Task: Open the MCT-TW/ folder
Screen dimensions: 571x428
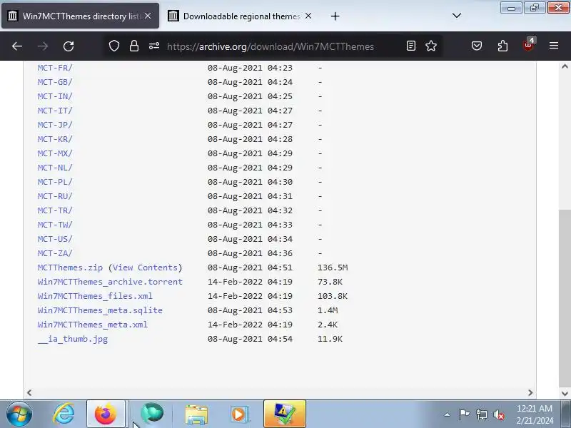Action: 55,225
